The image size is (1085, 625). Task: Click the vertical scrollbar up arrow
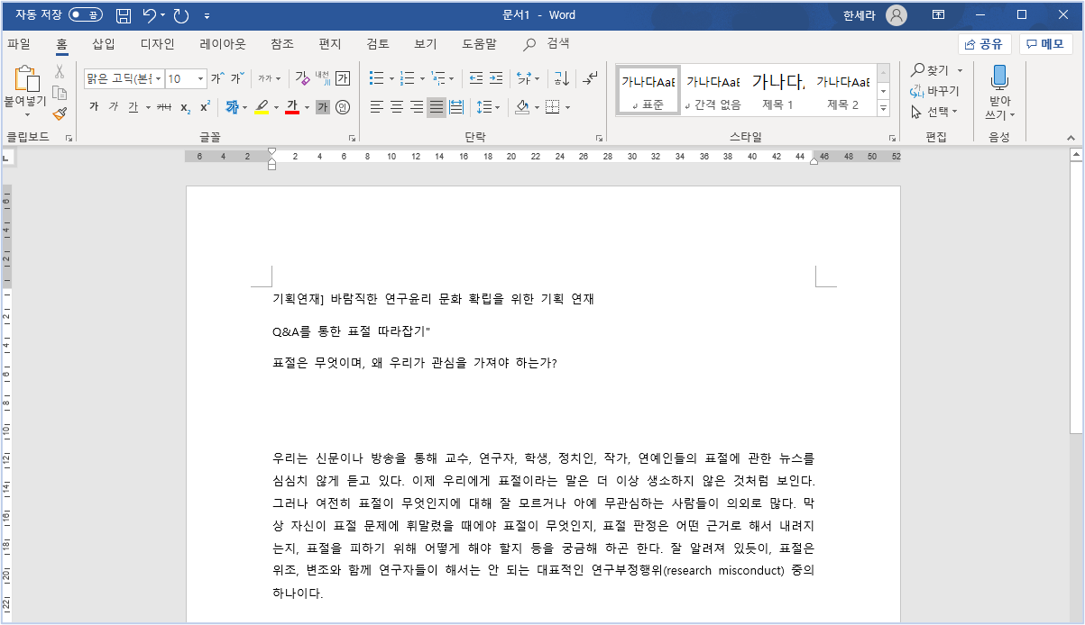click(x=1076, y=155)
